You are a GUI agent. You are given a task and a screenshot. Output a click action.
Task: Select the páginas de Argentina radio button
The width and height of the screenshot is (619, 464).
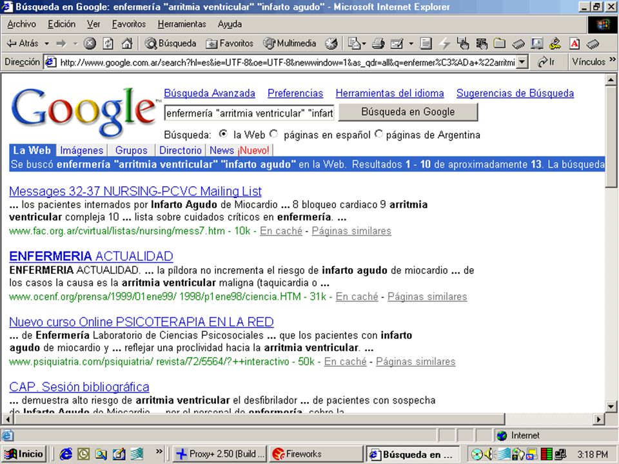click(378, 134)
